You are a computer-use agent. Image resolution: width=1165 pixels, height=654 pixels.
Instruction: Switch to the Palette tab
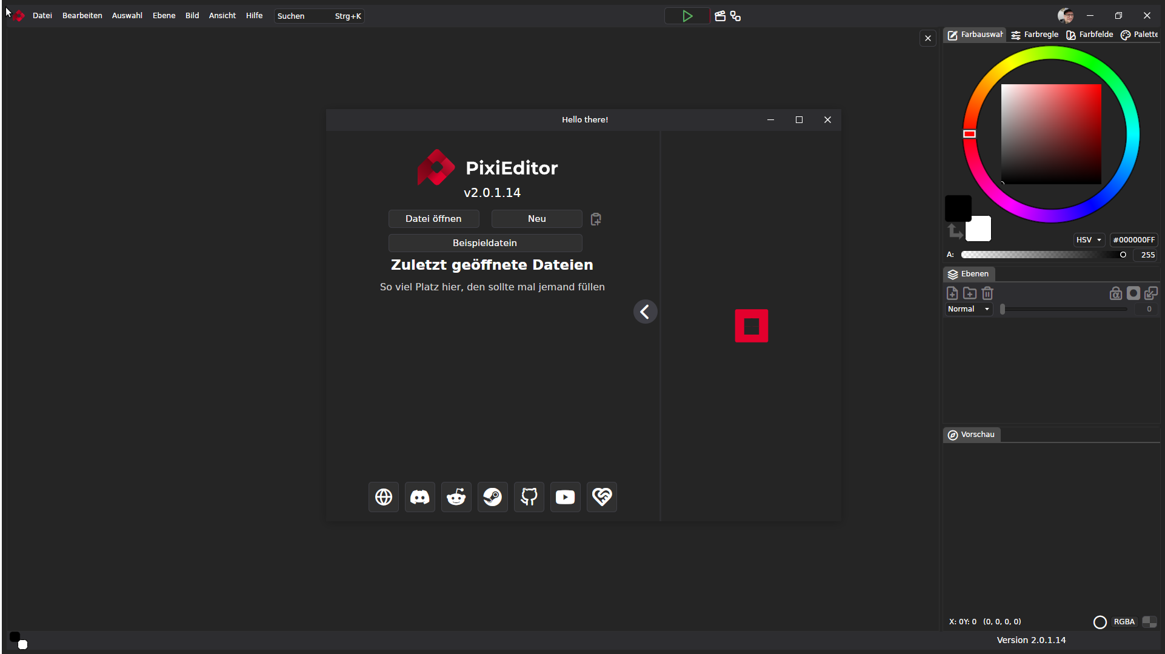1140,35
